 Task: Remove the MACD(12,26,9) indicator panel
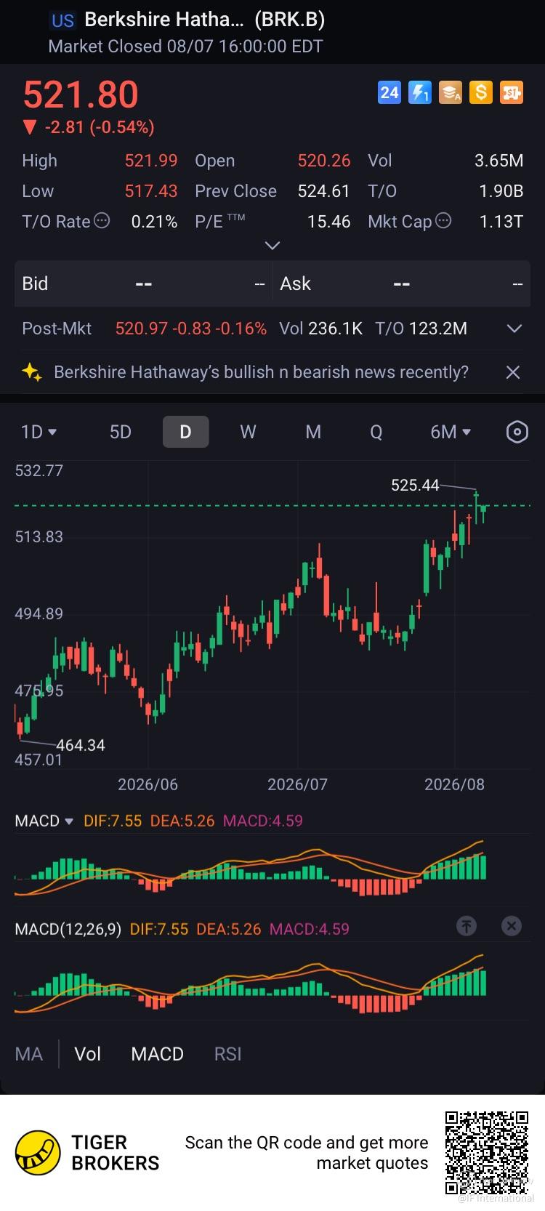tap(512, 926)
